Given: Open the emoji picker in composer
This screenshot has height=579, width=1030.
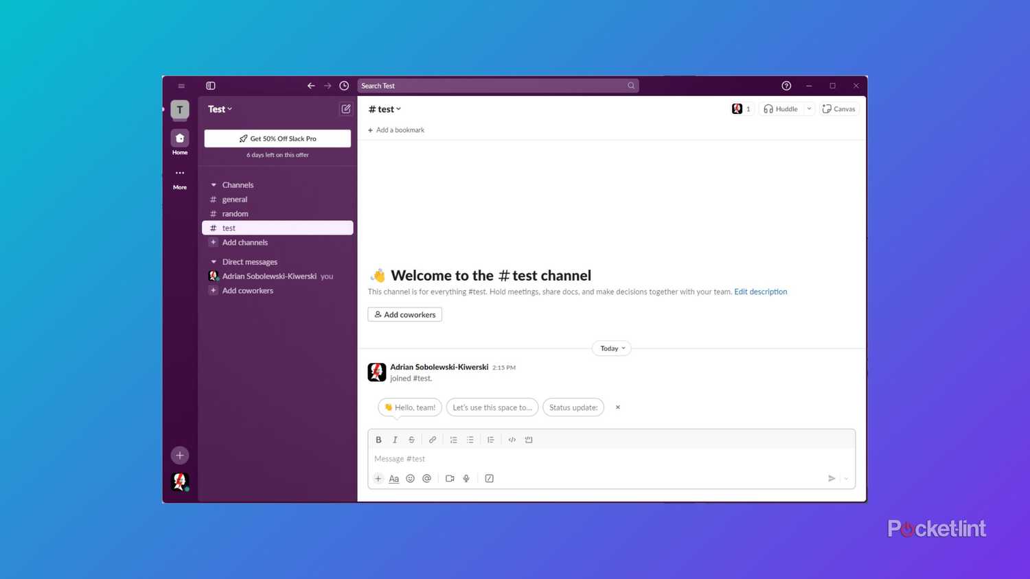Looking at the screenshot, I should pyautogui.click(x=411, y=479).
